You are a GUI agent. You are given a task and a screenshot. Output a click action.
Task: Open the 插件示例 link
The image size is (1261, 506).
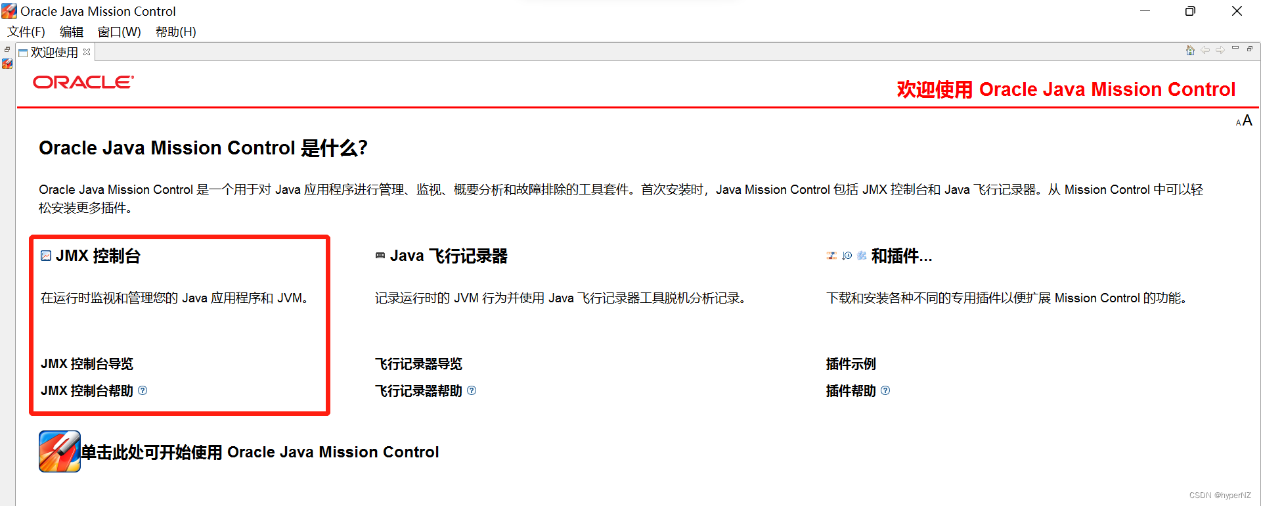click(x=851, y=363)
